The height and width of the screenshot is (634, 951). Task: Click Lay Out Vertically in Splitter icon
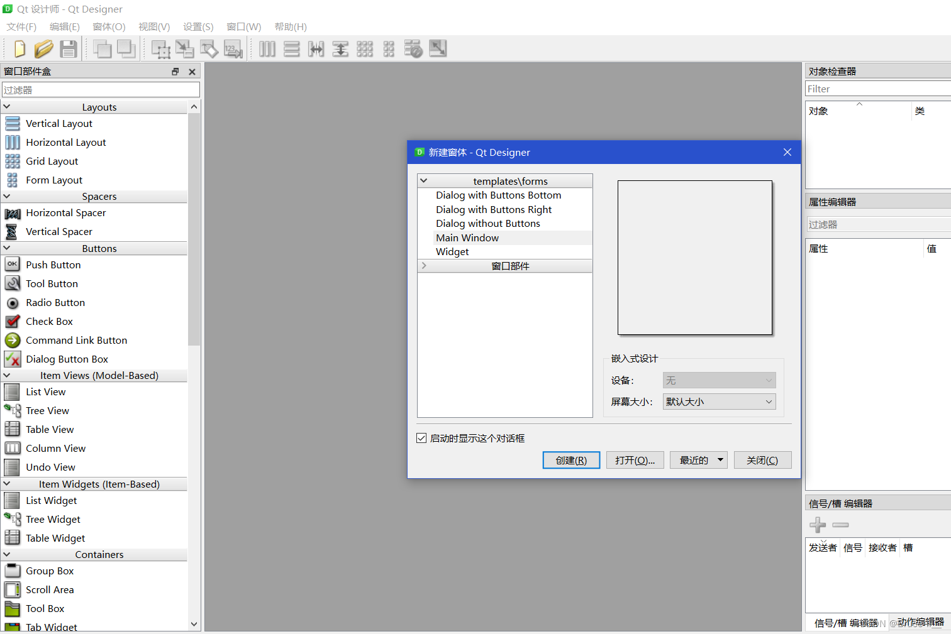(340, 48)
